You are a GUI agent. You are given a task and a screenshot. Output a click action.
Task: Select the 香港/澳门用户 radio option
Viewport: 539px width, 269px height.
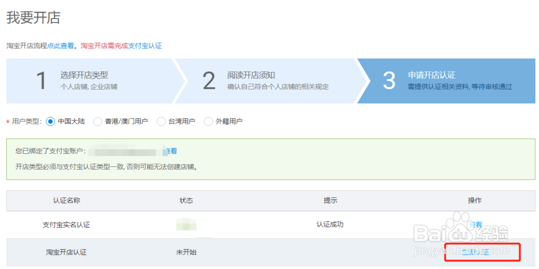(x=98, y=122)
